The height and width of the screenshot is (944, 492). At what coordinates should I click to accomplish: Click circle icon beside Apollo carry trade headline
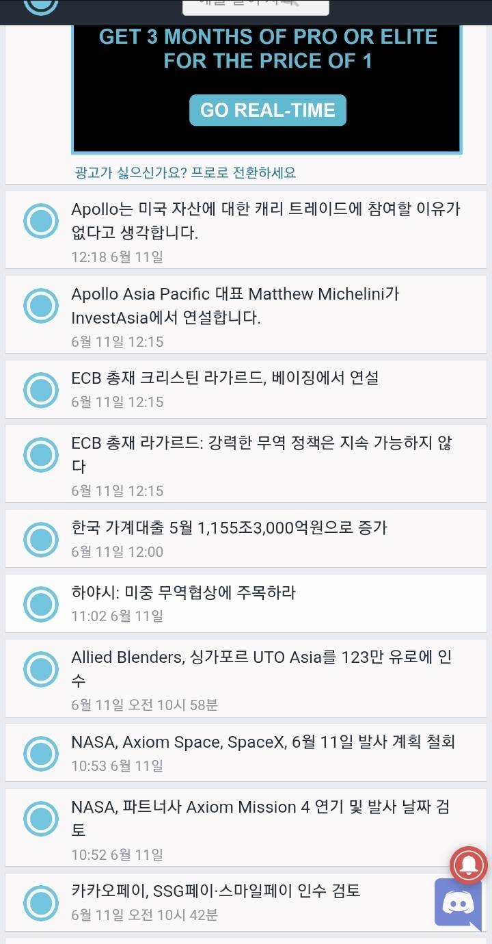point(41,221)
